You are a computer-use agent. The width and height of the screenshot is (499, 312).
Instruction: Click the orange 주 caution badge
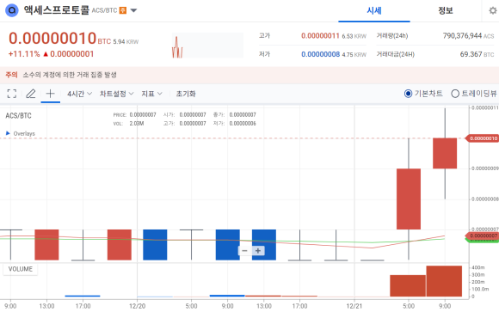pyautogui.click(x=123, y=10)
